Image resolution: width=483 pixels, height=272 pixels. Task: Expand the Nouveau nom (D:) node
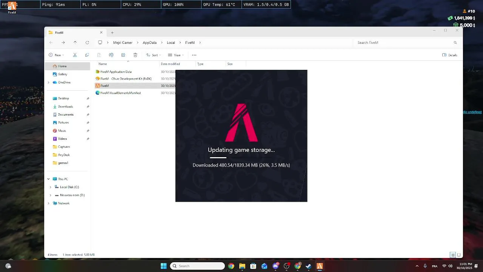[51, 195]
